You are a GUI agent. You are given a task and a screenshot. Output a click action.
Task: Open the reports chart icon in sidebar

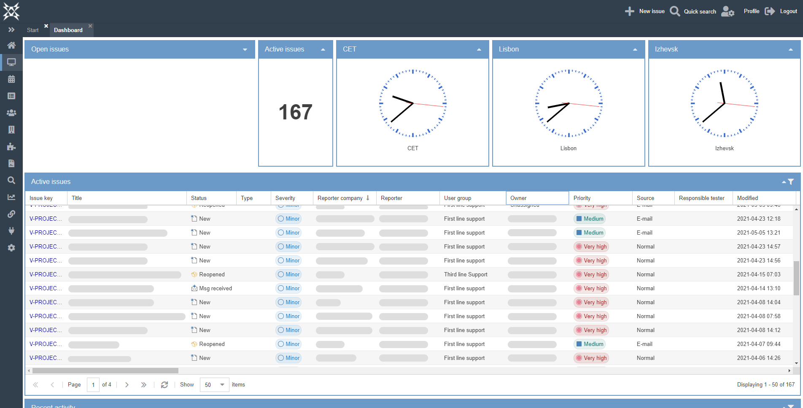[11, 197]
